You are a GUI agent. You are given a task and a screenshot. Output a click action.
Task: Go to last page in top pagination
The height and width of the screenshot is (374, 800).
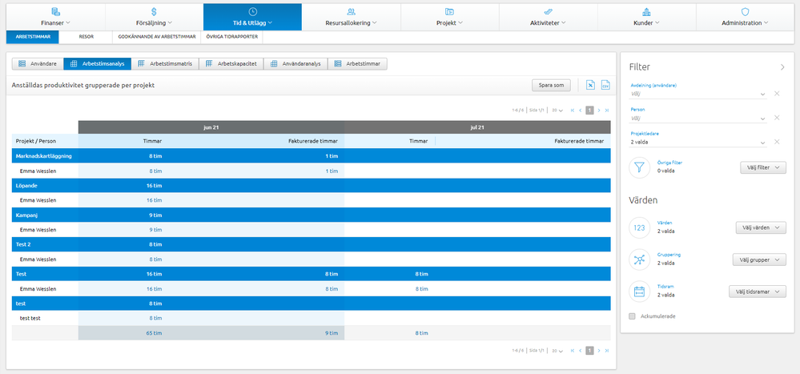pyautogui.click(x=607, y=111)
